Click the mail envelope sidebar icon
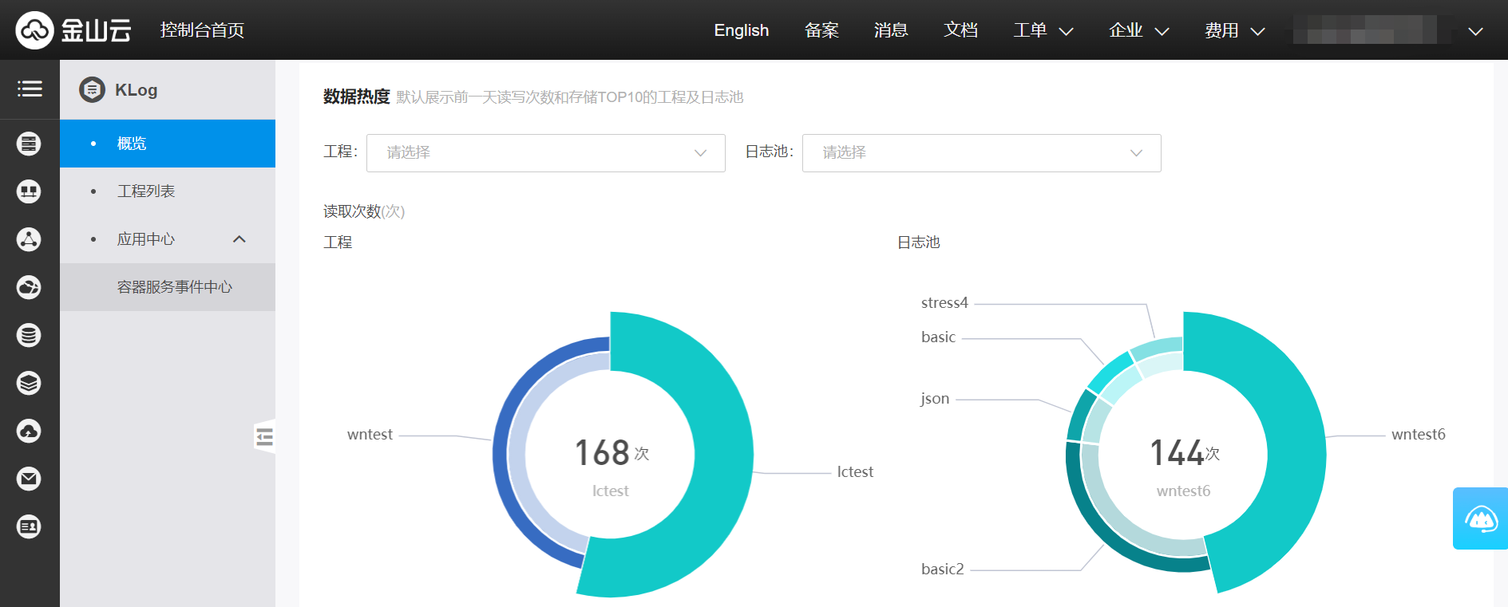 tap(29, 479)
